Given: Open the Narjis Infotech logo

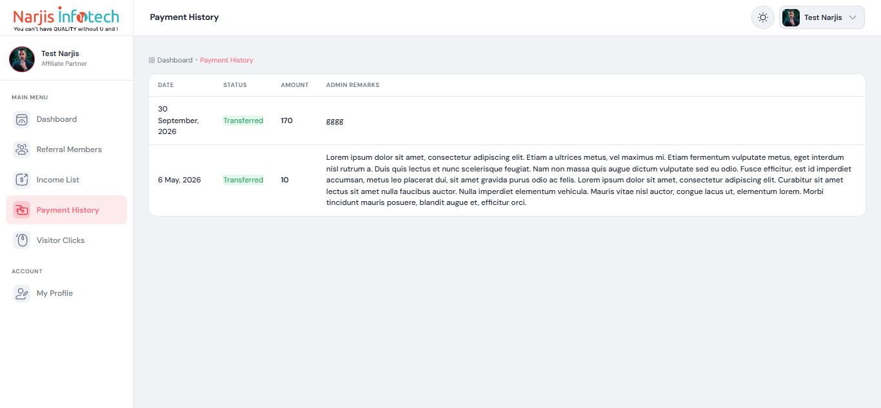Looking at the screenshot, I should (x=66, y=18).
